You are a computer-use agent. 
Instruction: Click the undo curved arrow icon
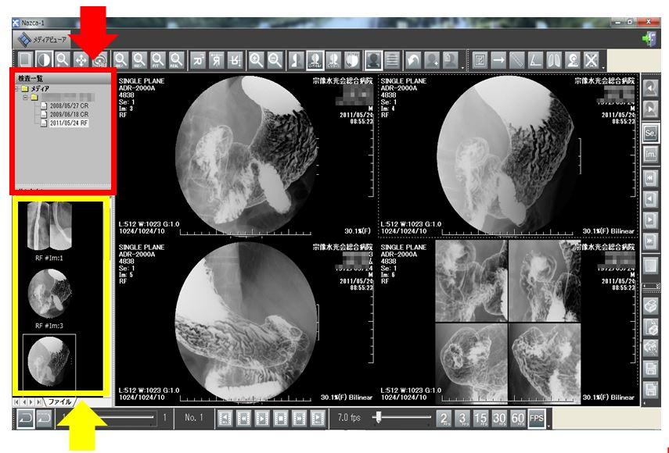(x=412, y=59)
